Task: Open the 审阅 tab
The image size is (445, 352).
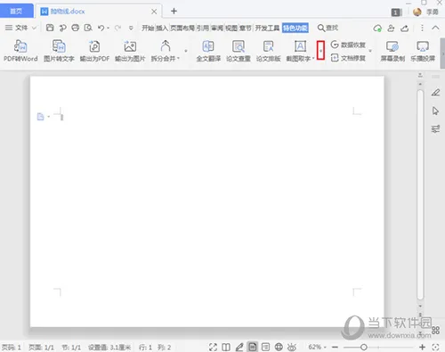Action: 217,29
